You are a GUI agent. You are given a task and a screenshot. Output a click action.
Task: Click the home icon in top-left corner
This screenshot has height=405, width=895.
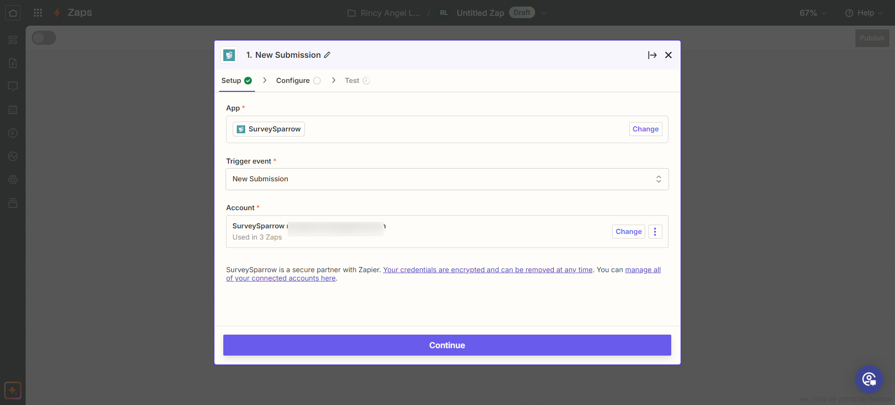tap(13, 13)
